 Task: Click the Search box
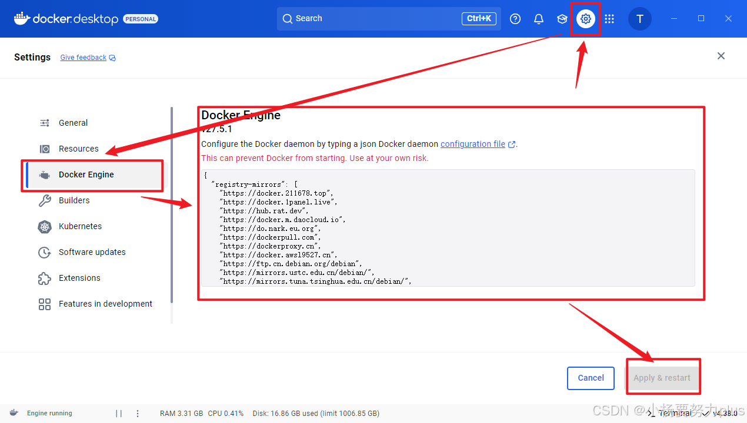click(x=389, y=19)
